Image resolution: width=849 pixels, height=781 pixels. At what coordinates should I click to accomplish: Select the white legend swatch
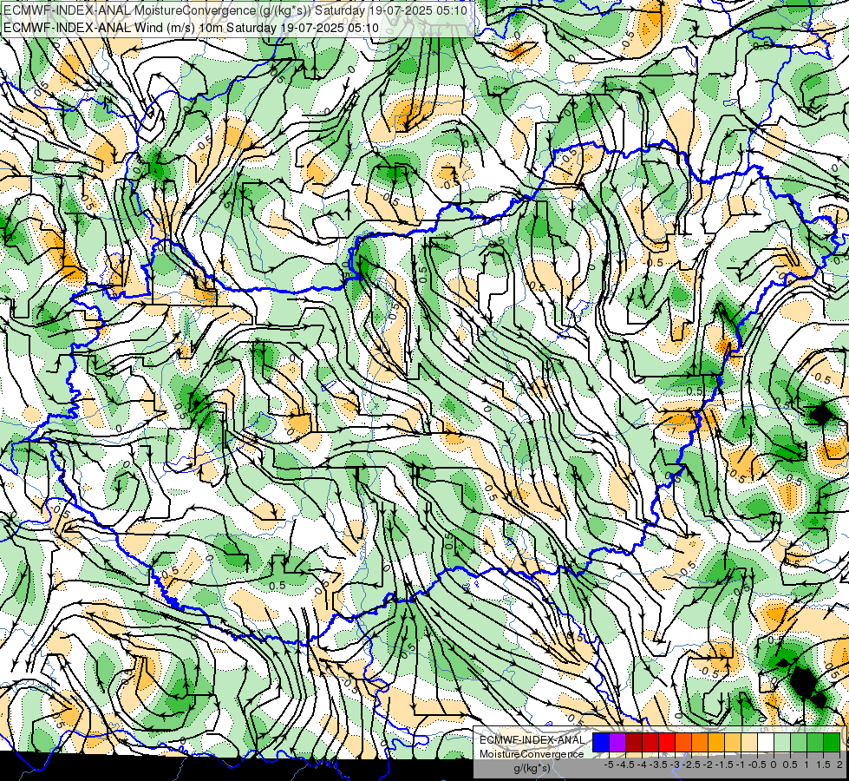point(766,742)
